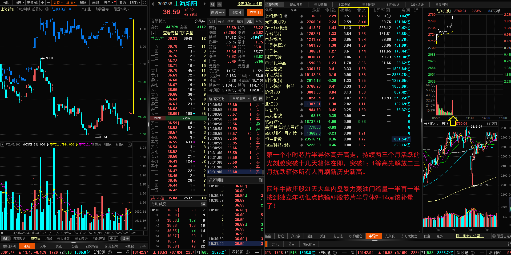Sort list by 涨幅% column header

pyautogui.click(x=331, y=10)
